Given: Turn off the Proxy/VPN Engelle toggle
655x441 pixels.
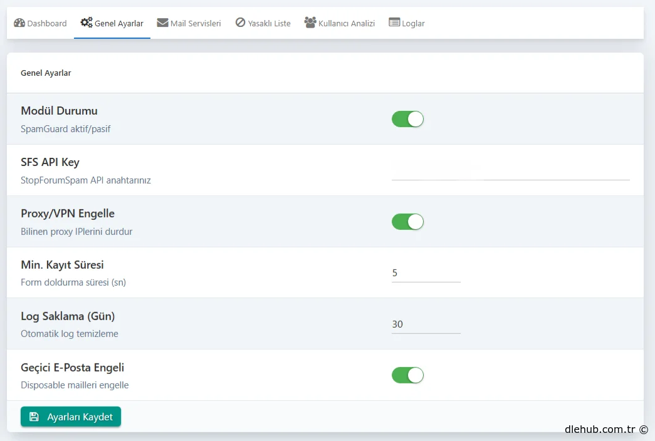Looking at the screenshot, I should tap(407, 222).
